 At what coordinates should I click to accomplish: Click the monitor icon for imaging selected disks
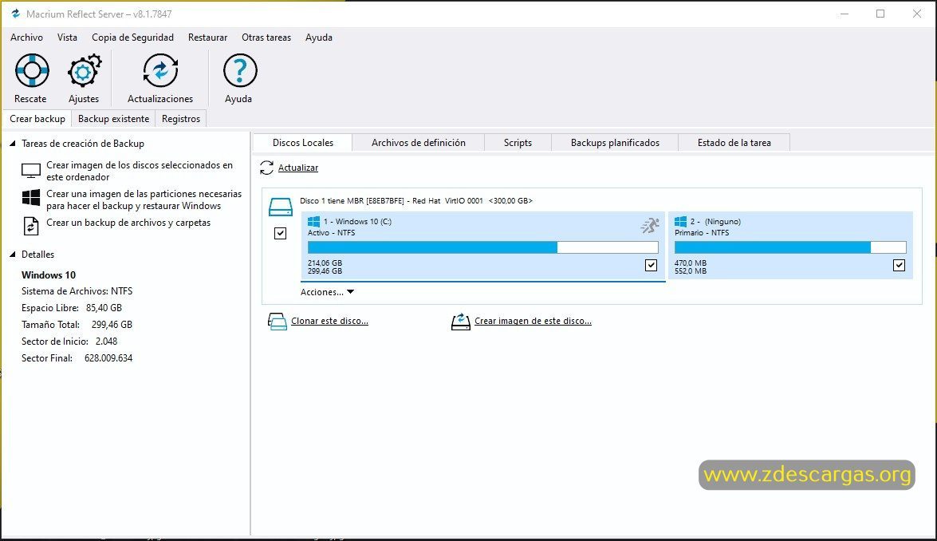31,171
